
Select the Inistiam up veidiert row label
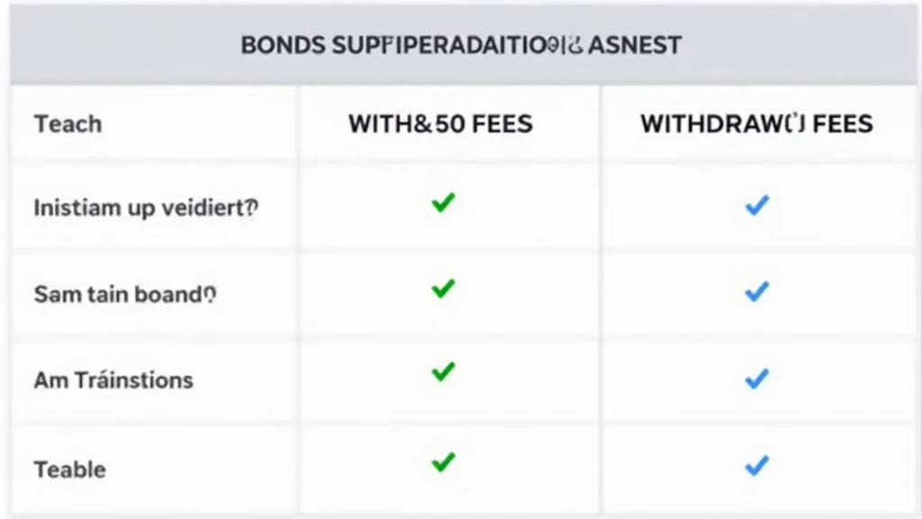(146, 208)
